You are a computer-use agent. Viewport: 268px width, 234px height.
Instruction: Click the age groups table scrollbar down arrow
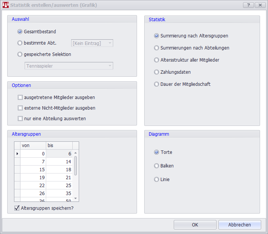(x=75, y=198)
